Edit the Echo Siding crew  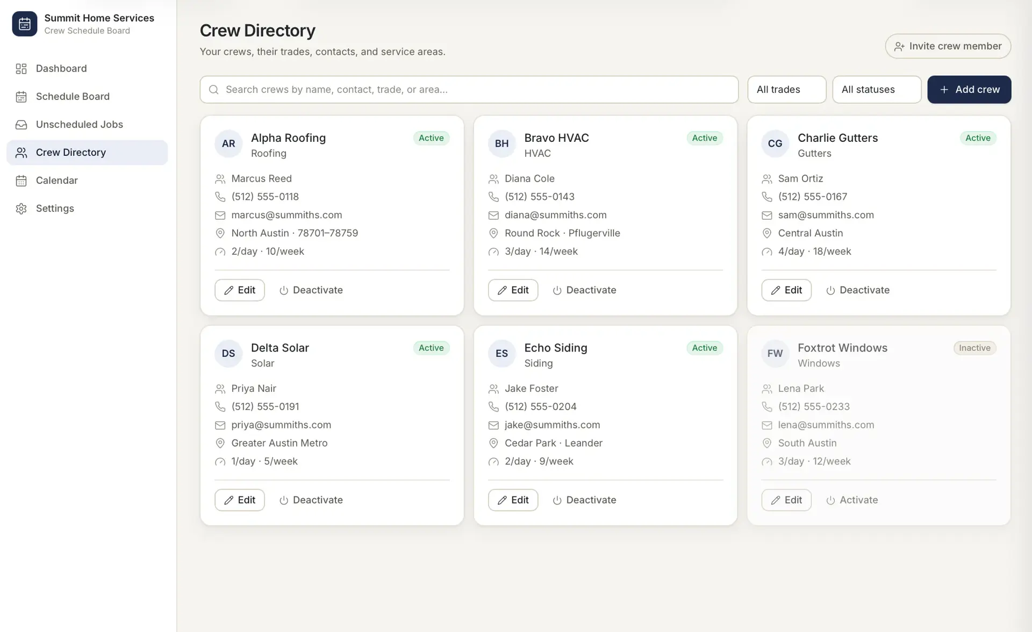513,500
